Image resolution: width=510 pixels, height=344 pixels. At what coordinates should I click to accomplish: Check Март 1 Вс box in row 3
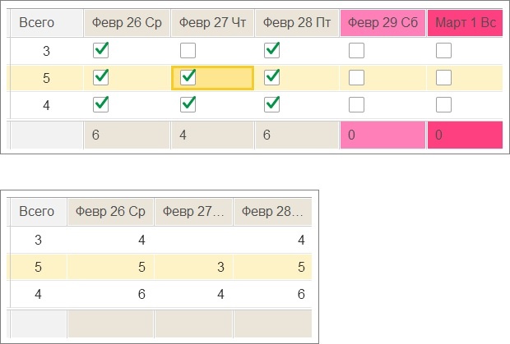443,50
